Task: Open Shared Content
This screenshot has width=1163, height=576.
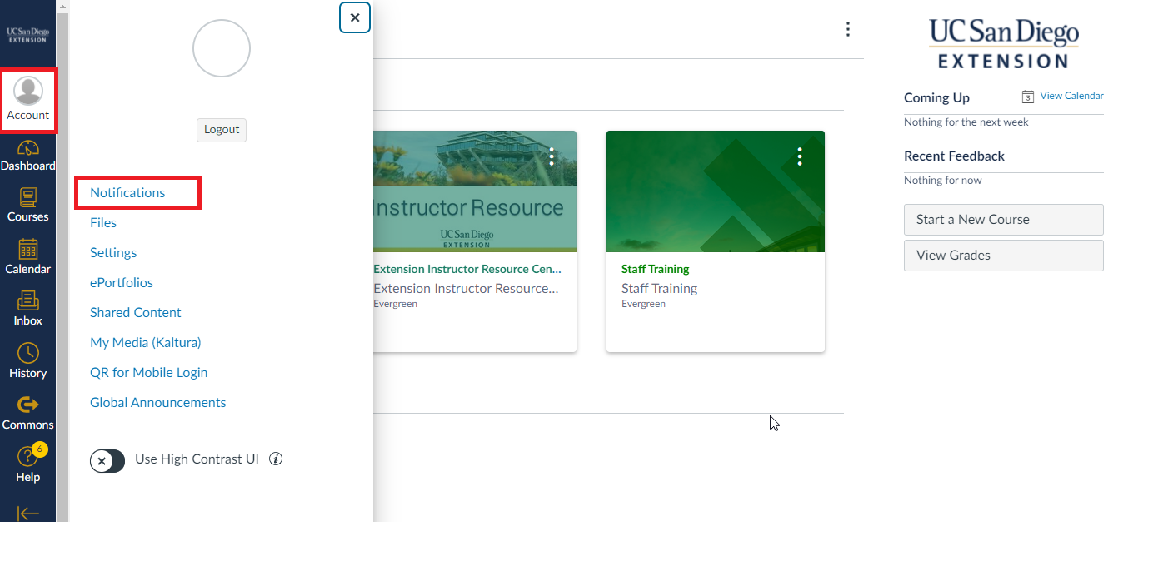Action: 136,312
